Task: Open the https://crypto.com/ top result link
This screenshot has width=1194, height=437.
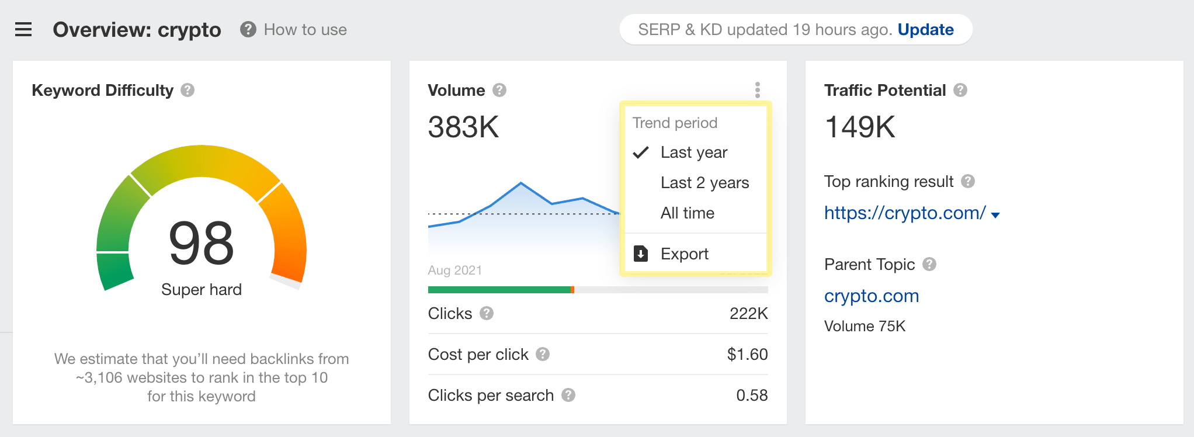Action: tap(905, 213)
